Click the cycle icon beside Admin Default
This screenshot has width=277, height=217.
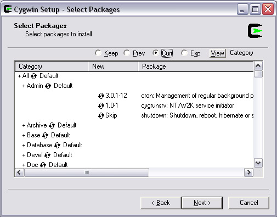coord(48,86)
